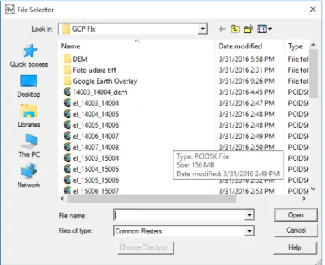The width and height of the screenshot is (325, 265).
Task: Click the Help button
Action: point(295,247)
